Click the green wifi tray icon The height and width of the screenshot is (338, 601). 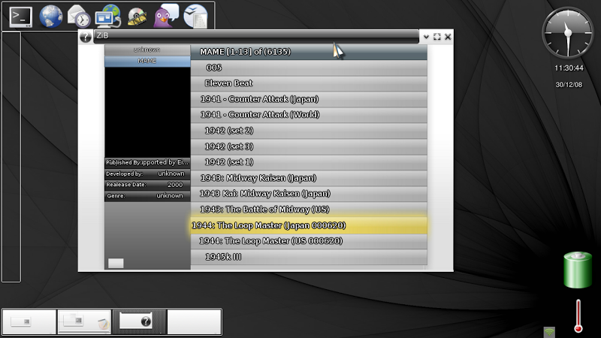point(549,331)
